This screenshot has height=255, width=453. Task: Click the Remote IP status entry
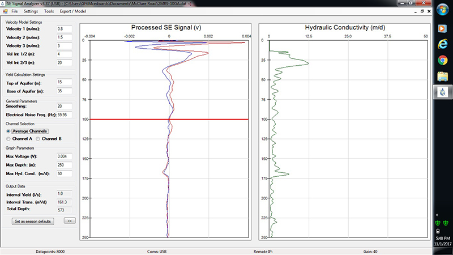tap(263, 252)
